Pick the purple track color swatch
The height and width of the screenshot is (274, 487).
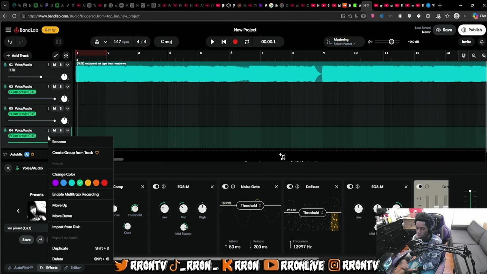click(x=56, y=183)
